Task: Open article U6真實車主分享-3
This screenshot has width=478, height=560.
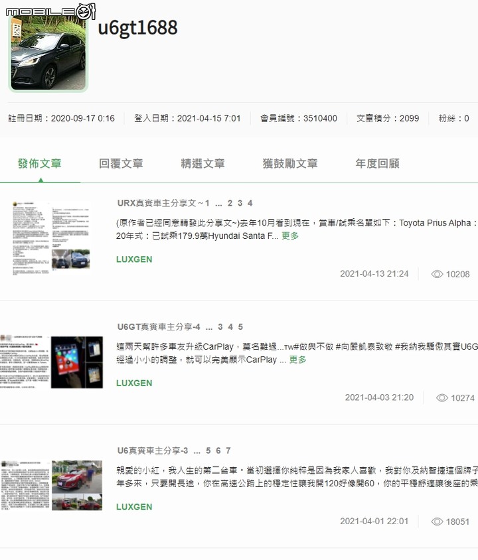Action: (x=153, y=451)
